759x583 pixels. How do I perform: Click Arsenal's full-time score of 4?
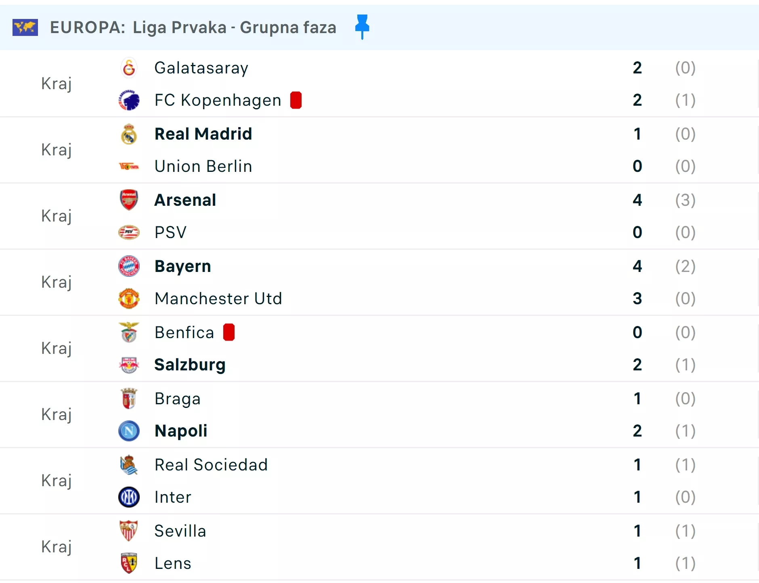[637, 200]
